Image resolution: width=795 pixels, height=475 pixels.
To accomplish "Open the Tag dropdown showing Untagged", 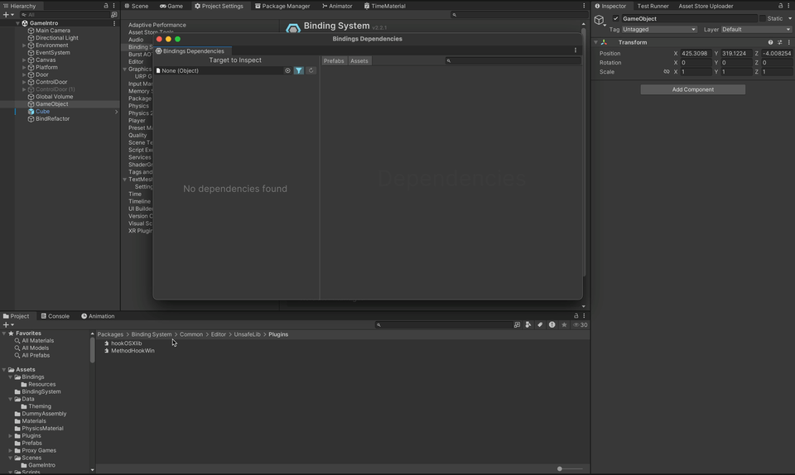I will pyautogui.click(x=659, y=29).
